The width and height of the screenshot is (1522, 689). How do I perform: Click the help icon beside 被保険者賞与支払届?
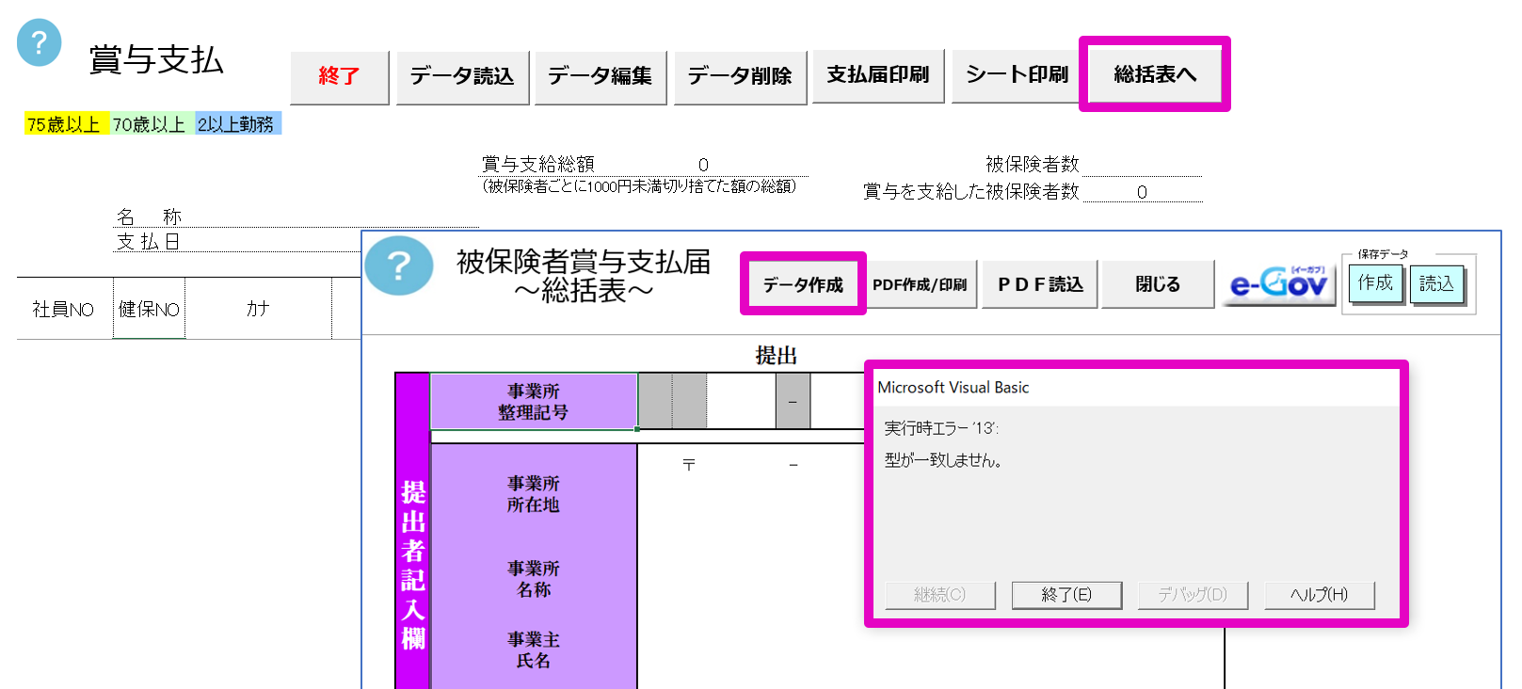point(399,266)
